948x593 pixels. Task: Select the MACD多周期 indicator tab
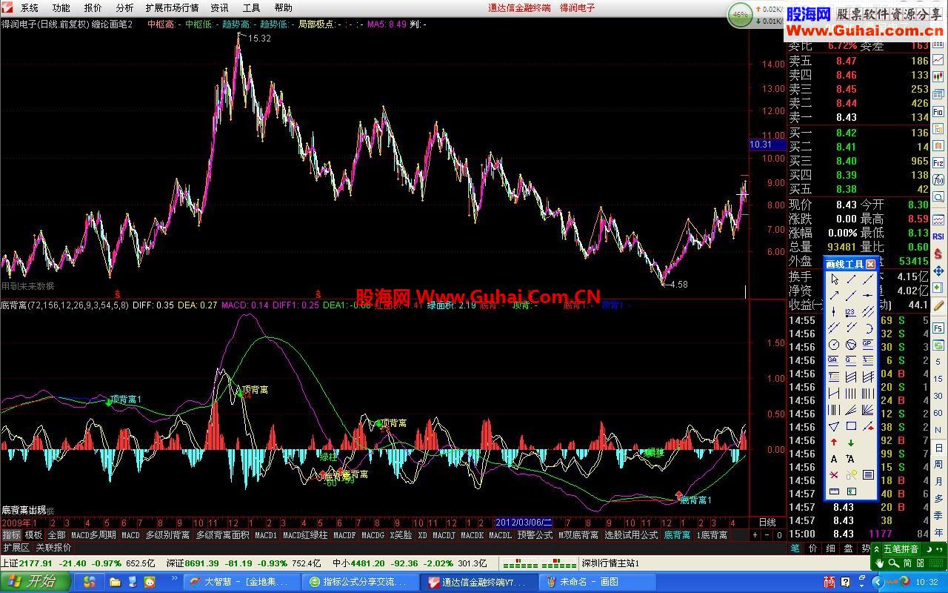point(93,535)
